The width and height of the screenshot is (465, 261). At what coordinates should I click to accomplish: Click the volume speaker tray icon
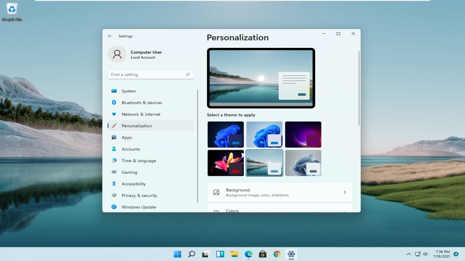425,254
